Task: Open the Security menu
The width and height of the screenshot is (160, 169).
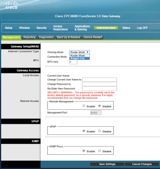Action: 42,28
